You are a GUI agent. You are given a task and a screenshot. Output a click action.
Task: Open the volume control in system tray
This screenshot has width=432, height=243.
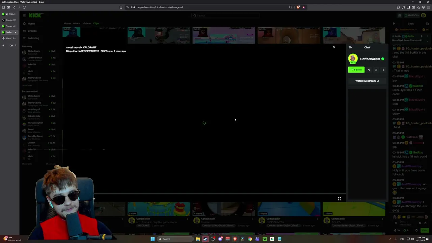413,239
